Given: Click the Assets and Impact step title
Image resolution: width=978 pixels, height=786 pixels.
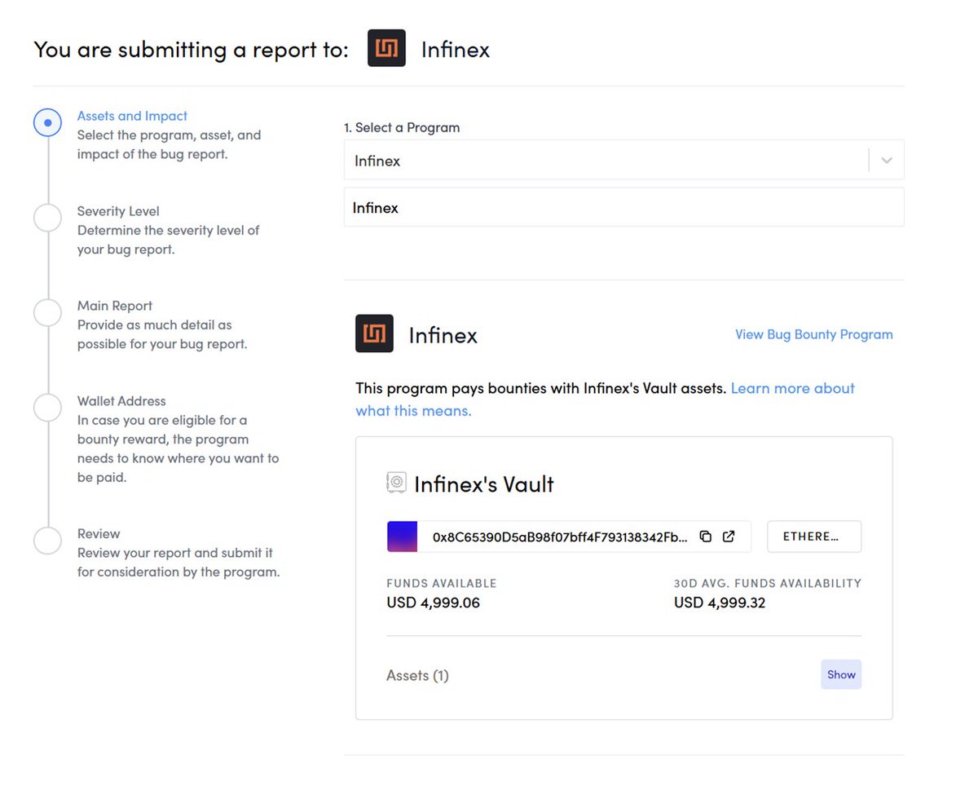Looking at the screenshot, I should tap(132, 116).
